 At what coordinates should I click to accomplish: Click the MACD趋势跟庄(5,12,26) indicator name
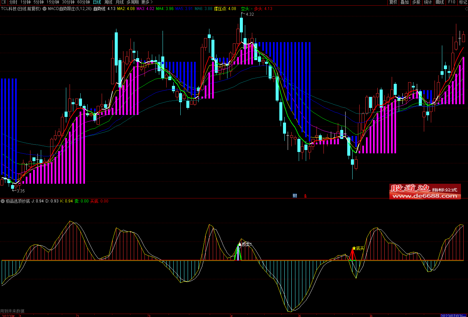(x=69, y=9)
